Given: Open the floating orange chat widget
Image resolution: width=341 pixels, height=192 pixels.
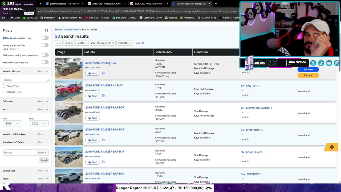Looking at the screenshot, I should [332, 147].
